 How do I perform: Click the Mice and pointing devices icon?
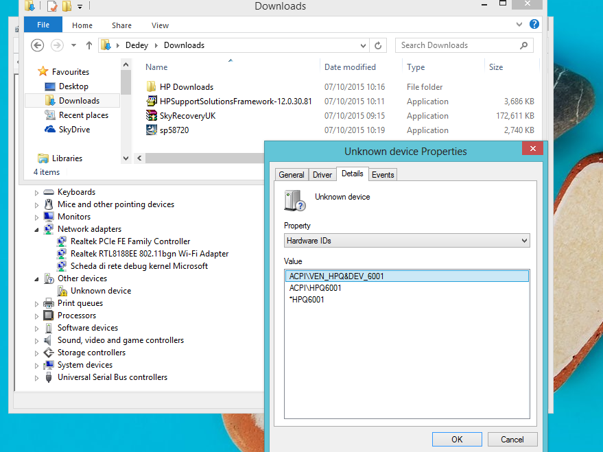pos(49,204)
